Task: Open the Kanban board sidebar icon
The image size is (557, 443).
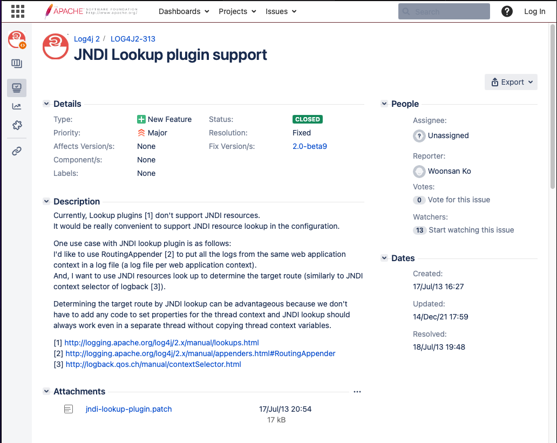Action: [17, 64]
